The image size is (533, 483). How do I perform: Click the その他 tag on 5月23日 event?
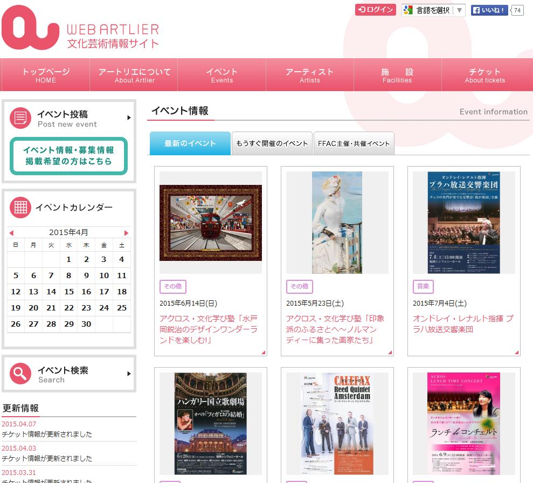pyautogui.click(x=300, y=287)
